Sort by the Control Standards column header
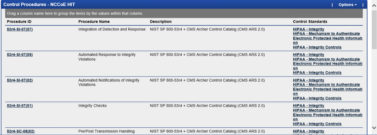The image size is (377, 135). pos(310,22)
